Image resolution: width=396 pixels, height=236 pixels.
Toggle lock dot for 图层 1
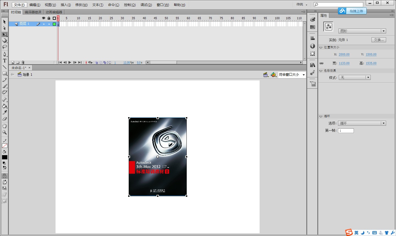tap(49, 24)
